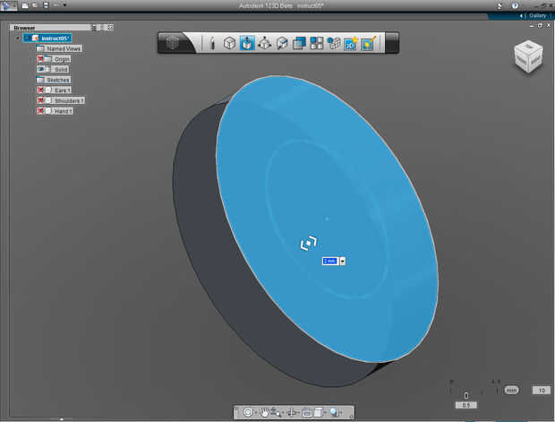Click the press/pull manipulator arrow on face
Image resolution: width=555 pixels, height=422 pixels.
[x=309, y=243]
